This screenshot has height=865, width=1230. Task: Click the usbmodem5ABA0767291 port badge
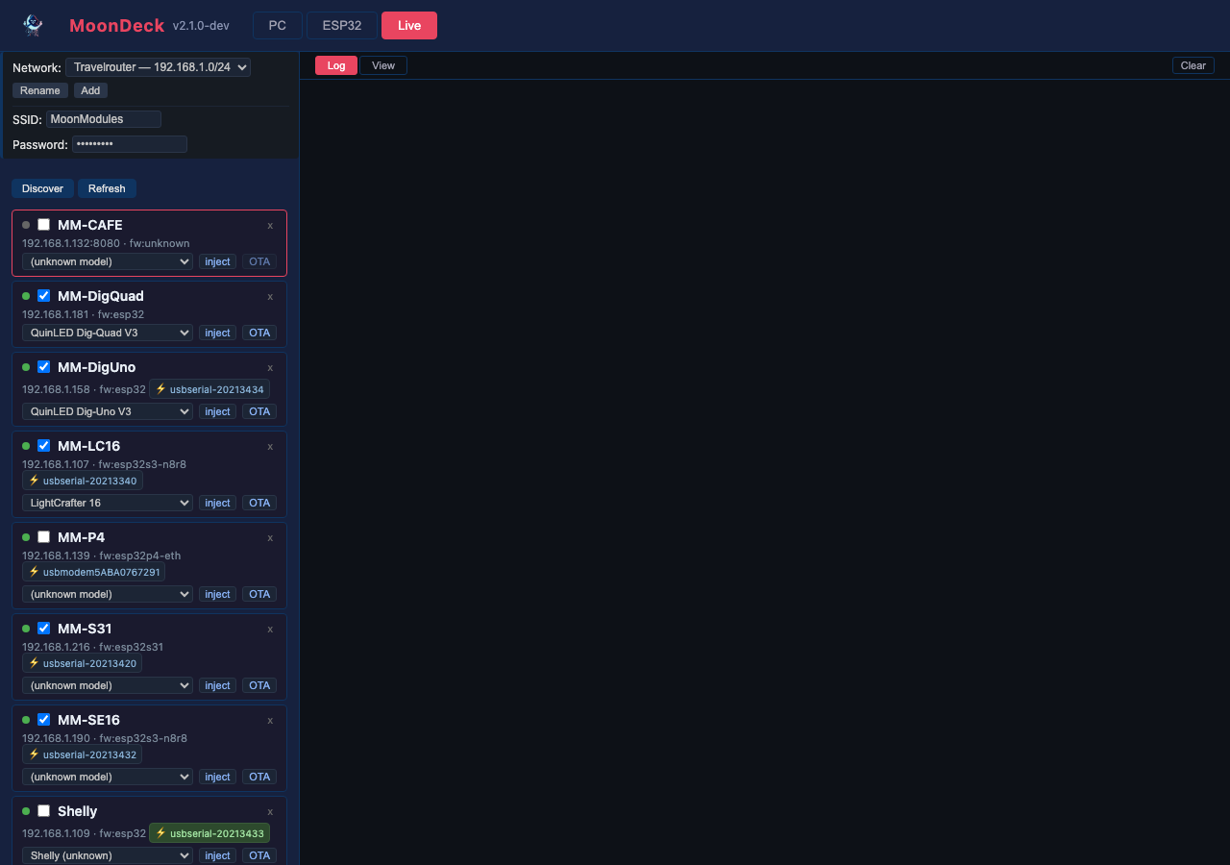(93, 572)
